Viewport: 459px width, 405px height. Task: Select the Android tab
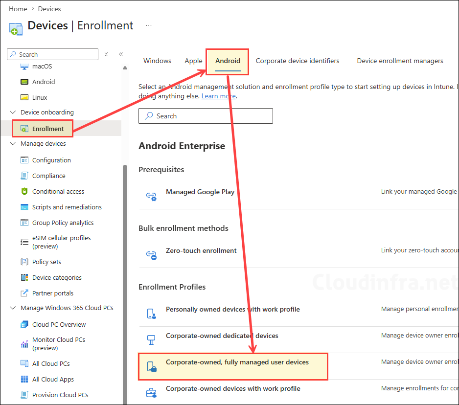pos(228,61)
